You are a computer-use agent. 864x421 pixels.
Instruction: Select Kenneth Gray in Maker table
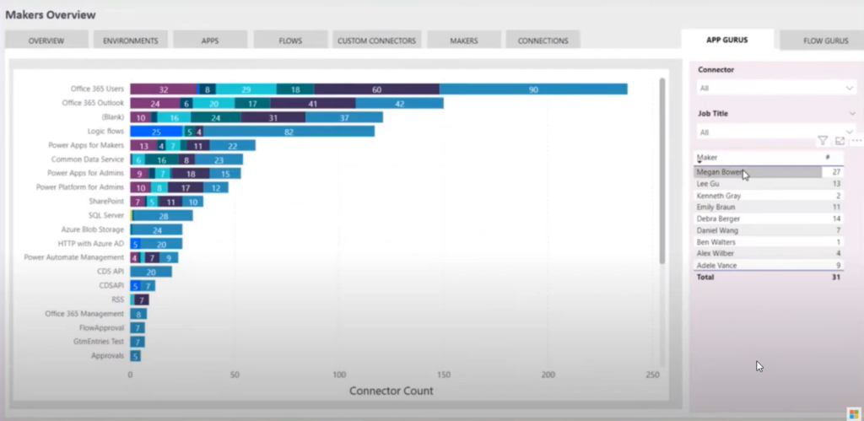point(769,196)
